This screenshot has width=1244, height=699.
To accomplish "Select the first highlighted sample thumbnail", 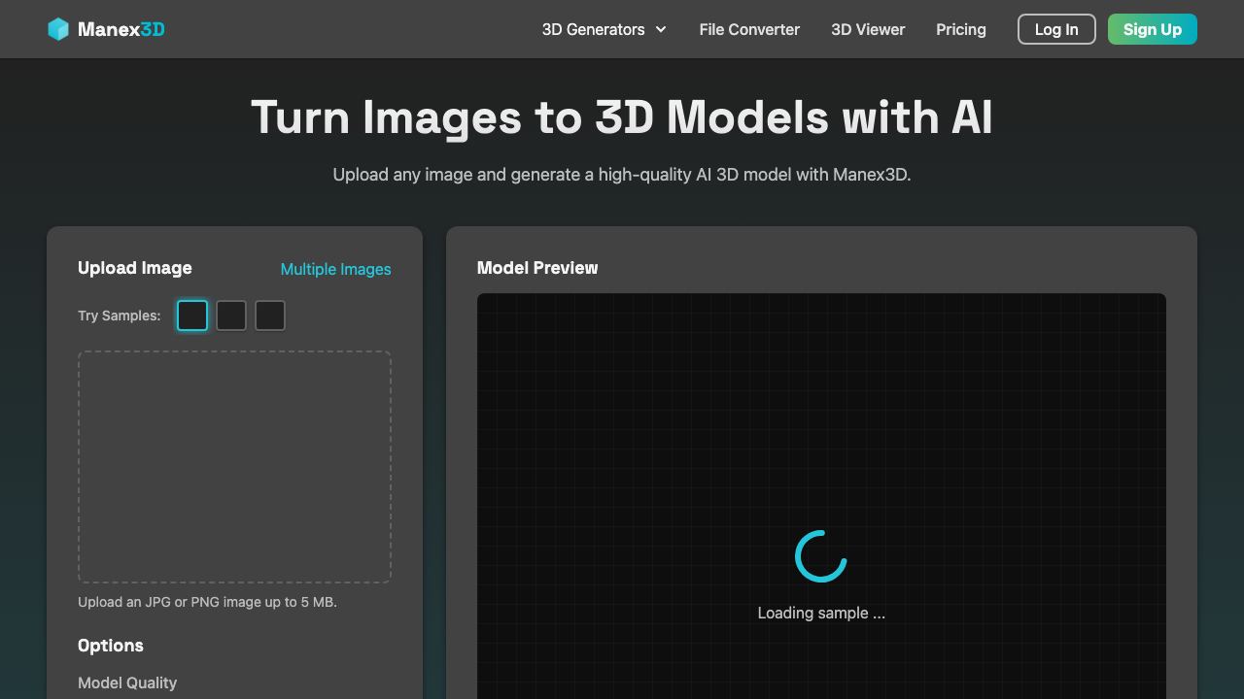I will [192, 316].
